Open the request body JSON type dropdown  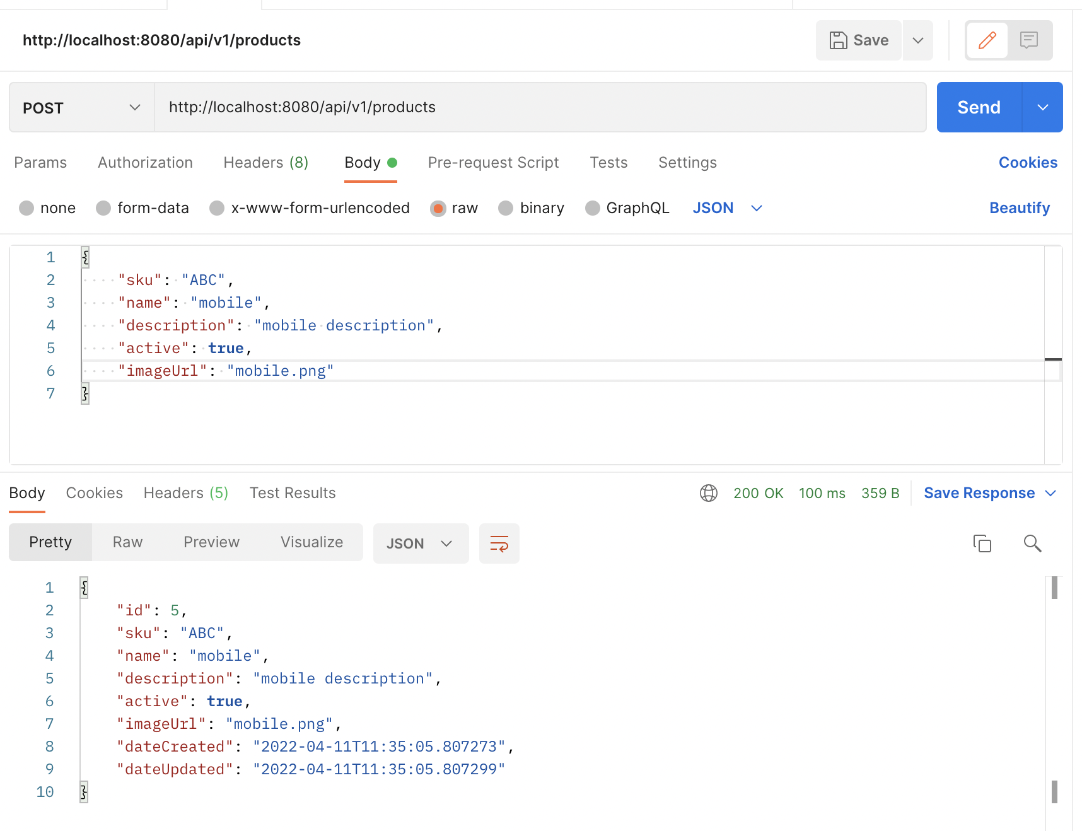728,208
